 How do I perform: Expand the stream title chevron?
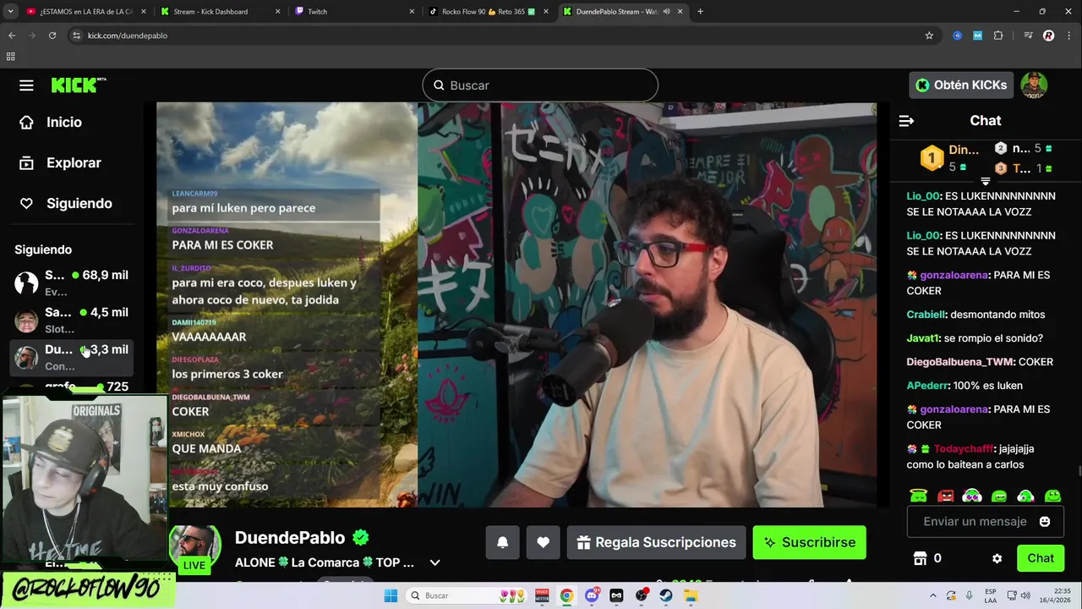click(x=434, y=562)
